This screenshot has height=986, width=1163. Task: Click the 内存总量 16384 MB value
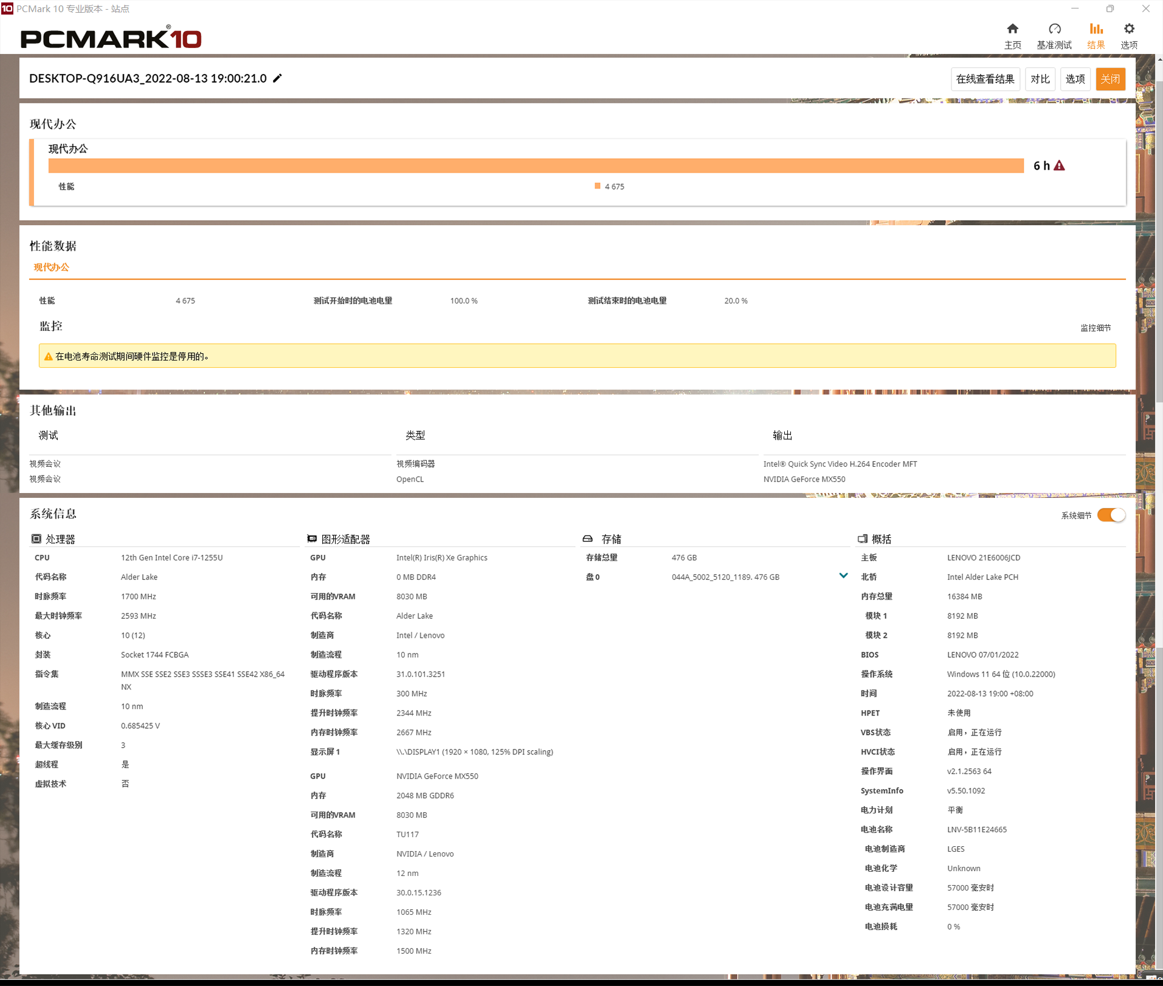pos(964,596)
